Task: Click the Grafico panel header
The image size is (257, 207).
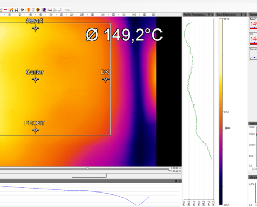Action: point(253,124)
